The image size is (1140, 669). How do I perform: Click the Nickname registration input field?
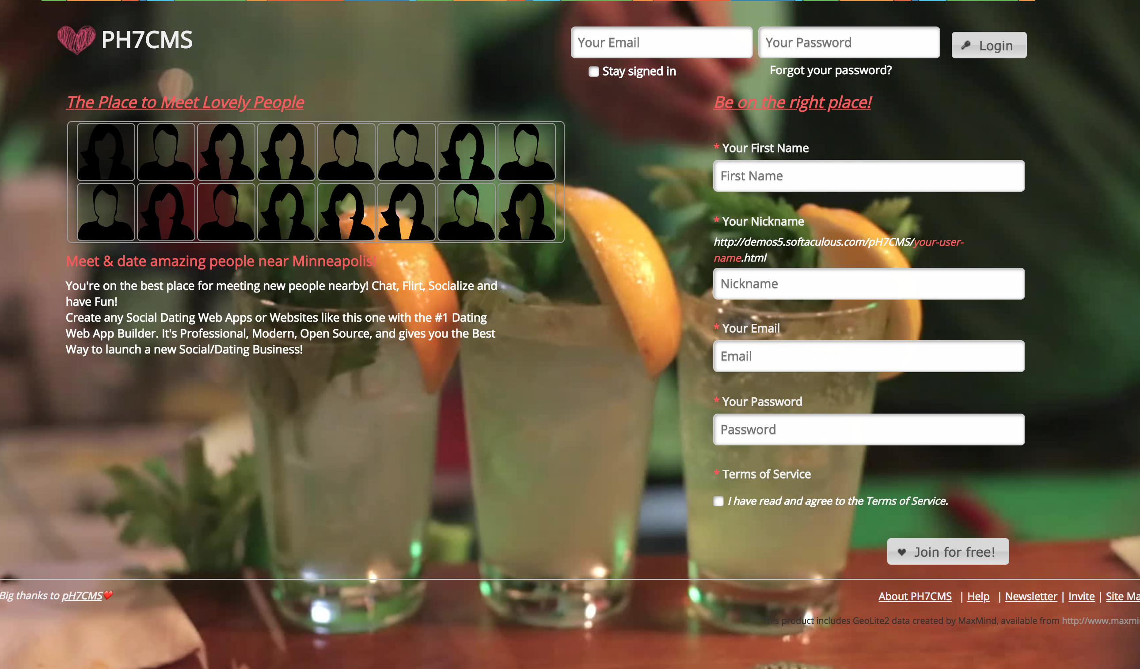[869, 283]
